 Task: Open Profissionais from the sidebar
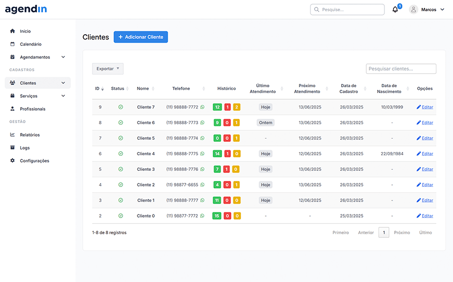[33, 109]
